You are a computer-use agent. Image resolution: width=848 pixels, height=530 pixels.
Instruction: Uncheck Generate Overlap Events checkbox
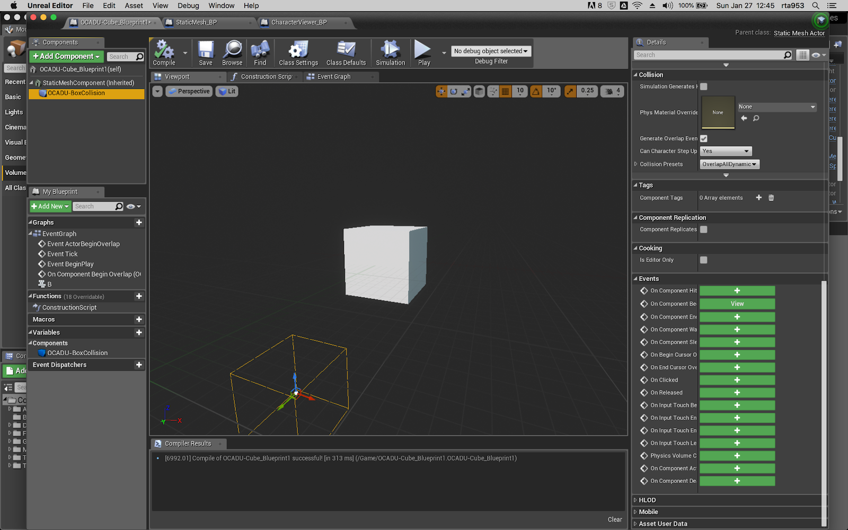point(704,138)
